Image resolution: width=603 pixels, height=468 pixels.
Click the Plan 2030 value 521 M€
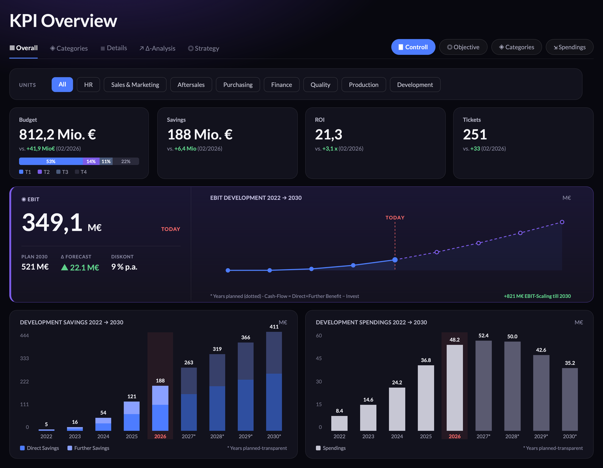[x=35, y=267]
